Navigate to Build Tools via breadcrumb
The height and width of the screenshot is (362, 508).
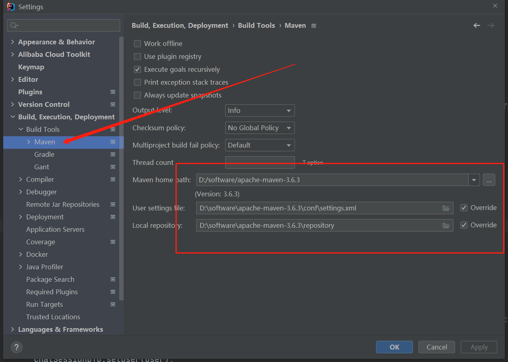tap(256, 25)
